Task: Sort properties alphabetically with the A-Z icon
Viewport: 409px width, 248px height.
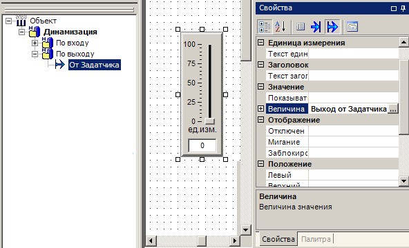Action: coord(280,26)
